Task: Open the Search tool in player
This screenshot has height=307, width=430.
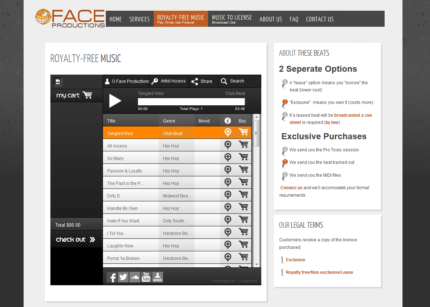Action: (x=233, y=81)
